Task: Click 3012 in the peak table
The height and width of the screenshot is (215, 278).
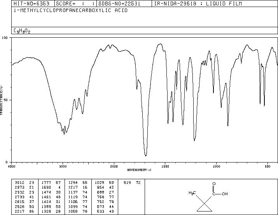Action: [x=20, y=183]
